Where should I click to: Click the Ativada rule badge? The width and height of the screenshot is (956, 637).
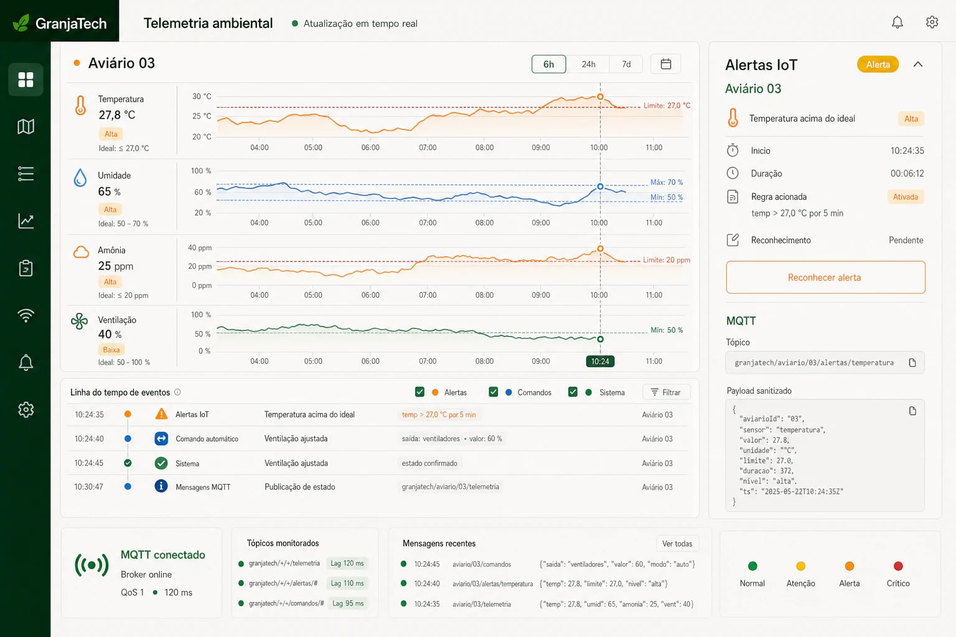pyautogui.click(x=905, y=197)
